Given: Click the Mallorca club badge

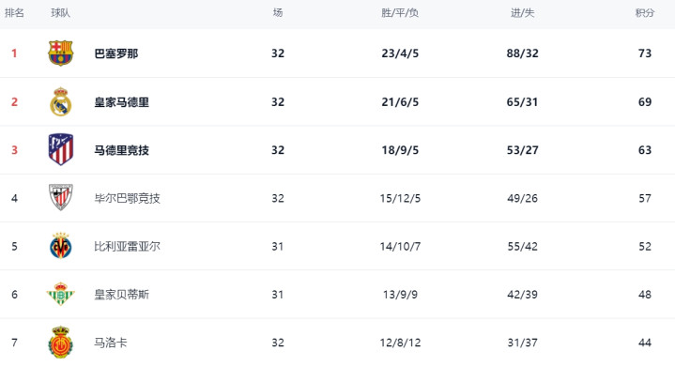Looking at the screenshot, I should pos(61,342).
